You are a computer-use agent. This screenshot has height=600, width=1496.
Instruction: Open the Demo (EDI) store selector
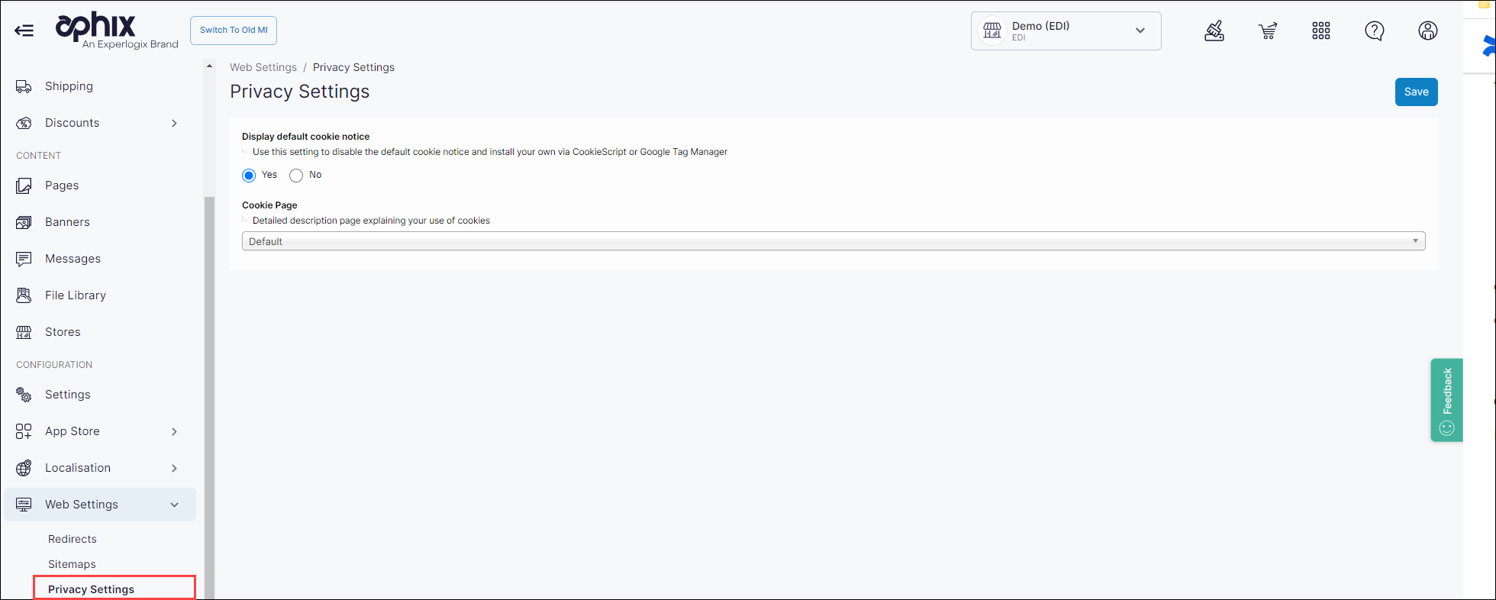(1066, 31)
